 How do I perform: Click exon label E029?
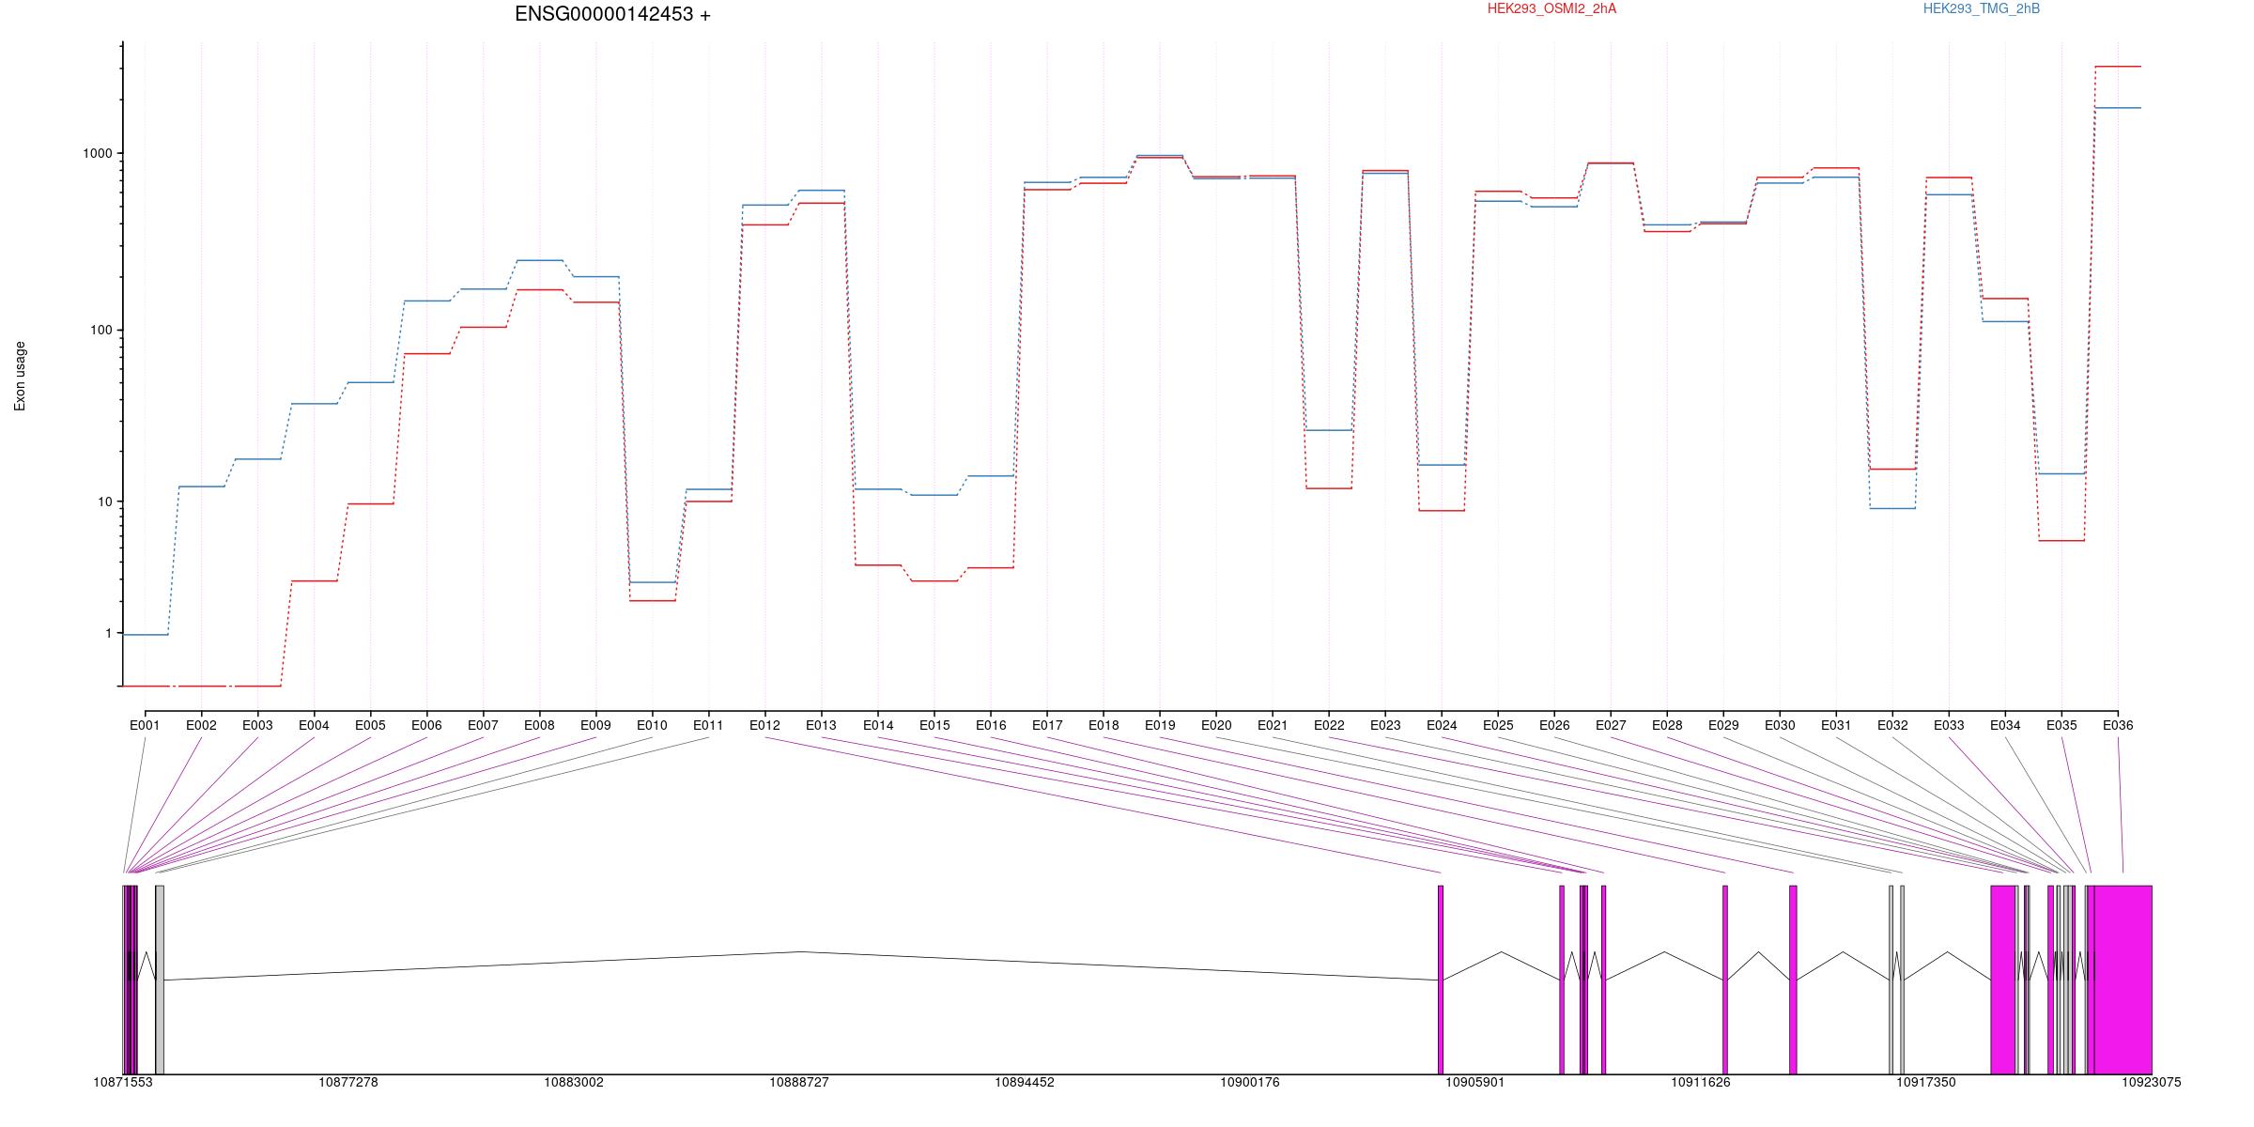click(1723, 726)
